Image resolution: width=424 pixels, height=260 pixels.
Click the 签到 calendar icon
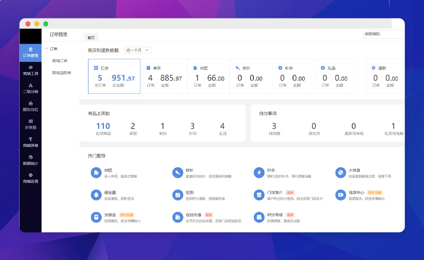click(178, 195)
